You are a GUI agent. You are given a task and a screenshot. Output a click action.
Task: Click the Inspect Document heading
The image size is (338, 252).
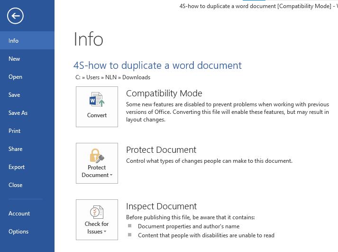(x=162, y=206)
